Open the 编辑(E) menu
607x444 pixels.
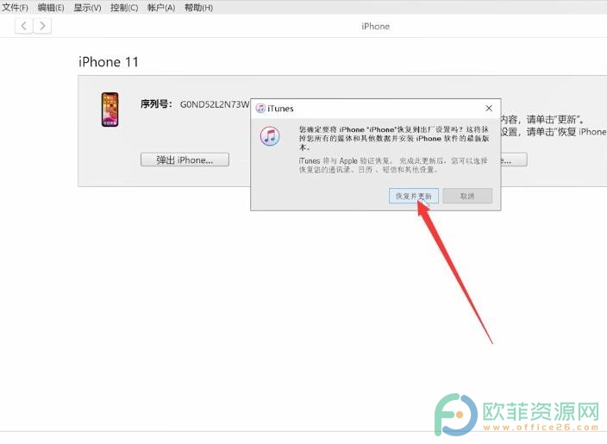pyautogui.click(x=51, y=8)
